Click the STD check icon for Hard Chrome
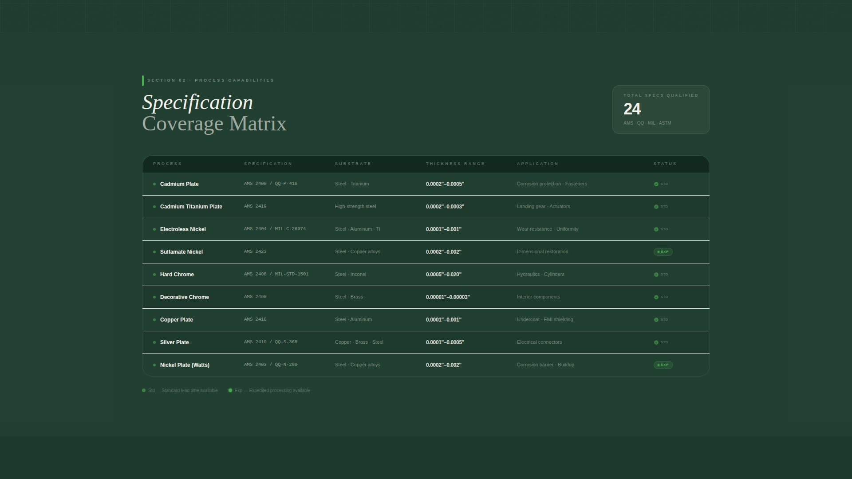 tap(656, 275)
